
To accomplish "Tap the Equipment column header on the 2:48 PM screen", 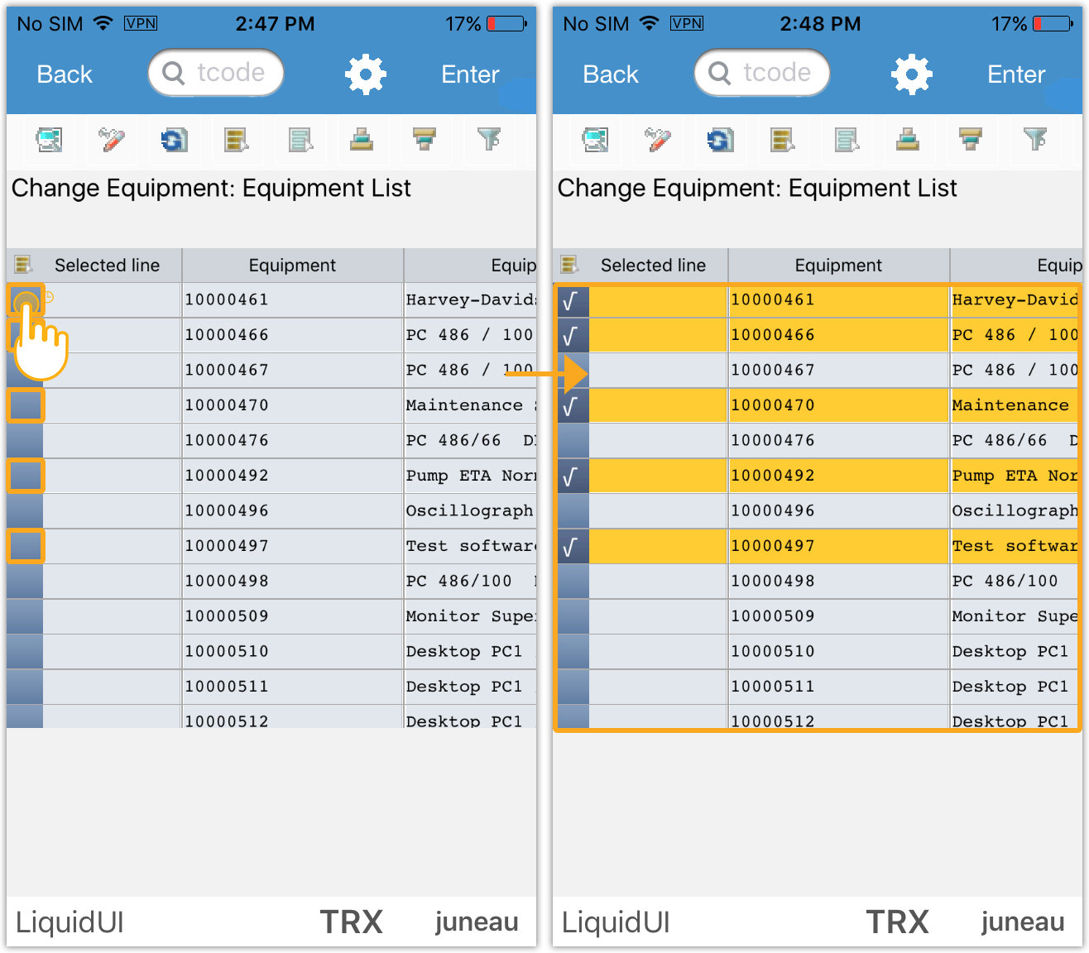I will [837, 266].
